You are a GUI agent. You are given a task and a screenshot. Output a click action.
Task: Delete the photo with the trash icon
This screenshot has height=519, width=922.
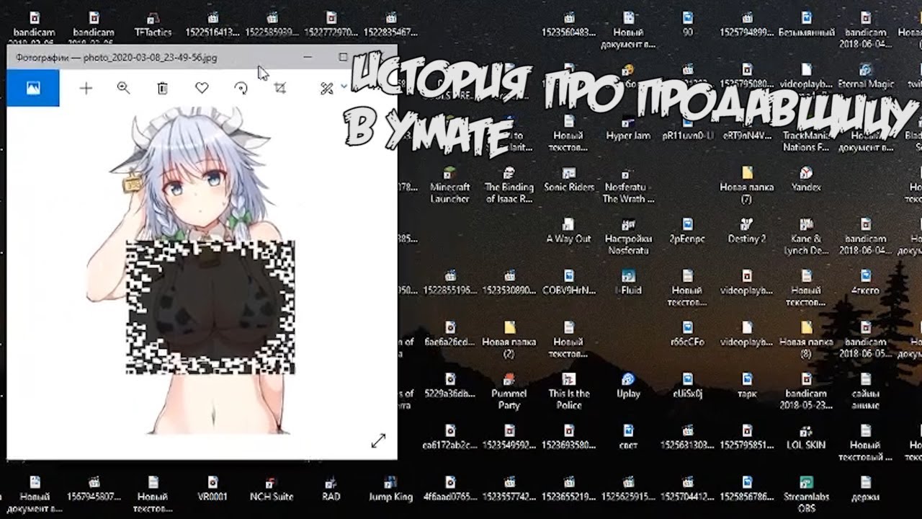[163, 88]
